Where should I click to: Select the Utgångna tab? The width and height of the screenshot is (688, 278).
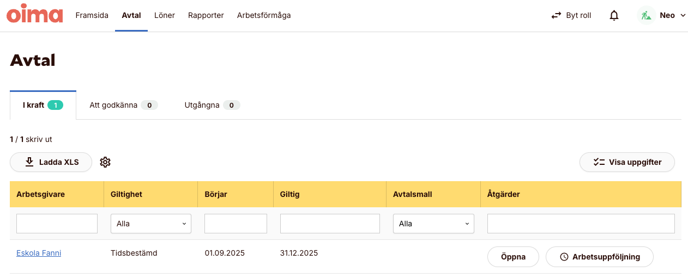(212, 105)
